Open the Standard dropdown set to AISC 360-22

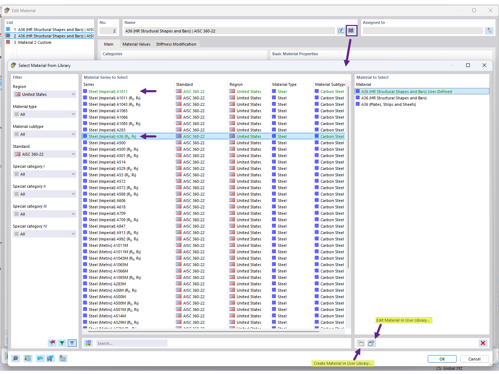44,154
